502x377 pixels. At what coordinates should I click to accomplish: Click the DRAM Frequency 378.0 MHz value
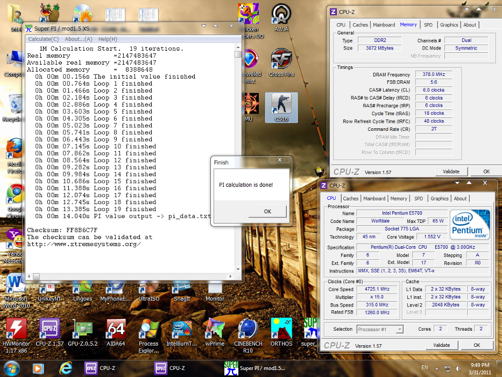point(434,74)
